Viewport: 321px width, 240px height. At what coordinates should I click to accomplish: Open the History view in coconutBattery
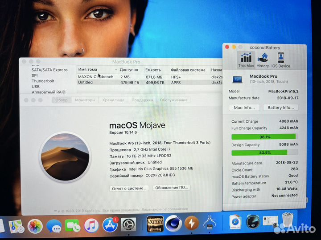point(263,60)
